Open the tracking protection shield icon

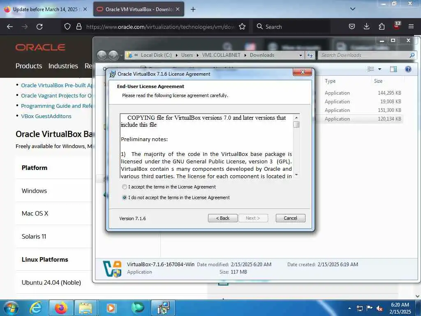pyautogui.click(x=67, y=27)
